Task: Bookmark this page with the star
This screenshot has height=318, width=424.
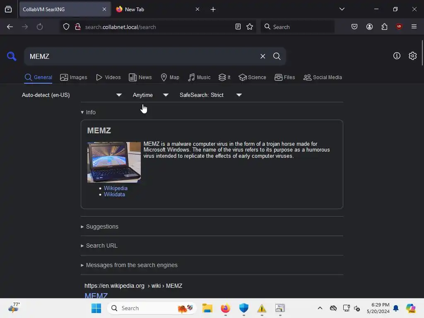Action: point(250,26)
